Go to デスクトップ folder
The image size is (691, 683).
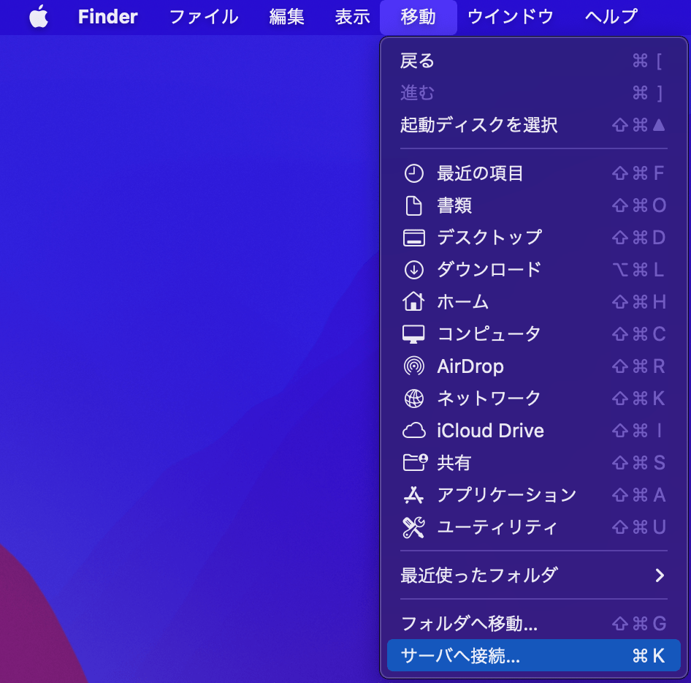coord(534,238)
